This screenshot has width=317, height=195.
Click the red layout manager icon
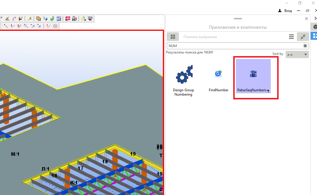click(67, 19)
